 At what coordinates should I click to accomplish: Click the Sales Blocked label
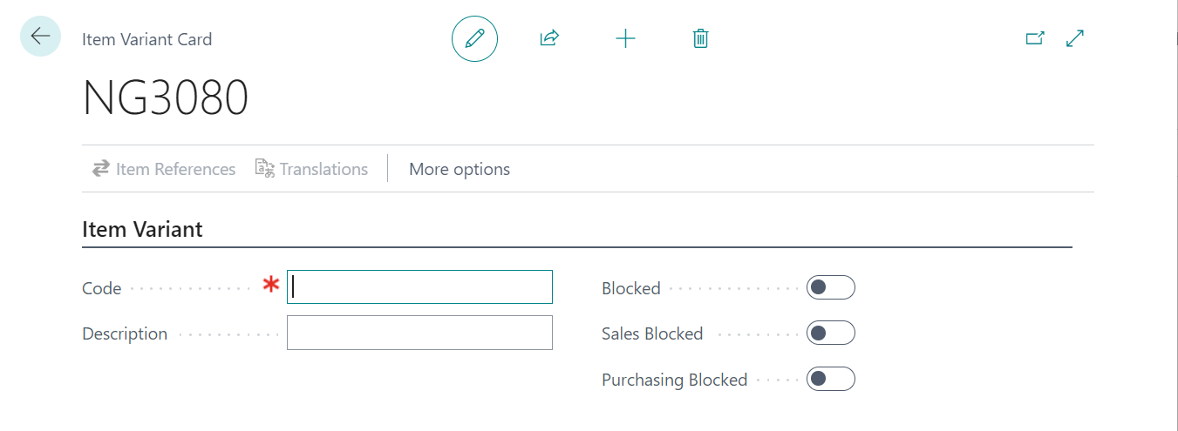[652, 333]
